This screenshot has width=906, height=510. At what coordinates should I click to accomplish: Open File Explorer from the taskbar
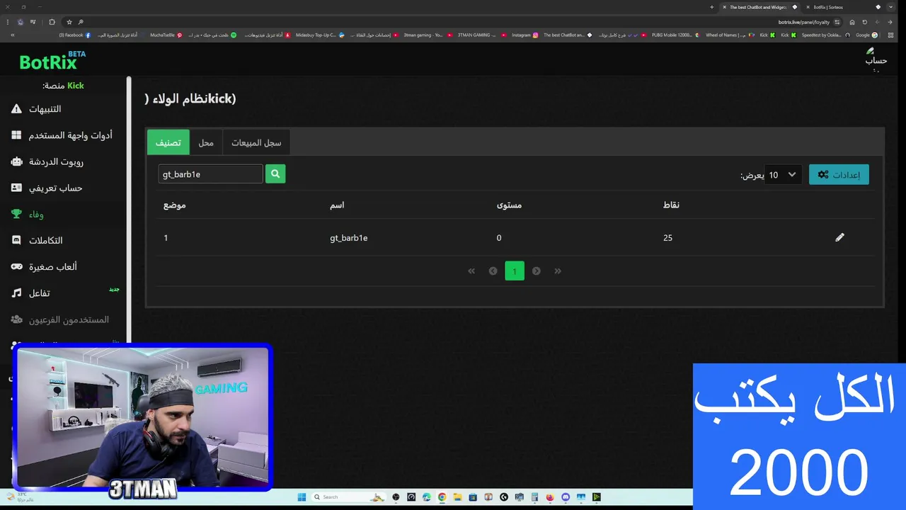point(457,497)
